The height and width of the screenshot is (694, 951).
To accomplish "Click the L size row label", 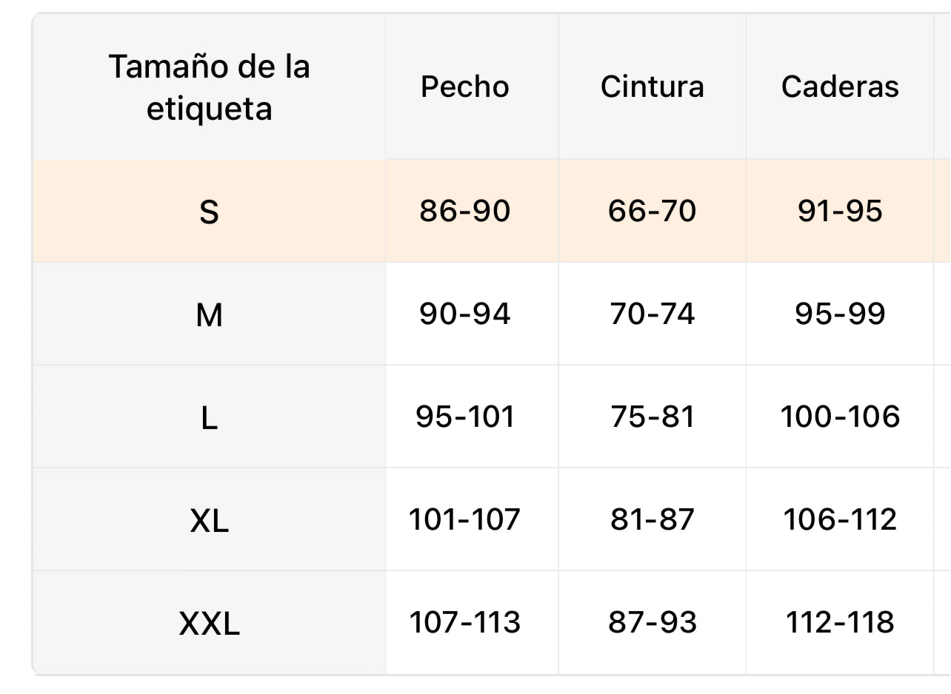I will tap(209, 417).
